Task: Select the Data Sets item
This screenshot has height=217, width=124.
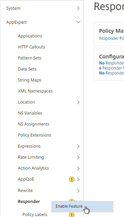Action: (x=27, y=69)
